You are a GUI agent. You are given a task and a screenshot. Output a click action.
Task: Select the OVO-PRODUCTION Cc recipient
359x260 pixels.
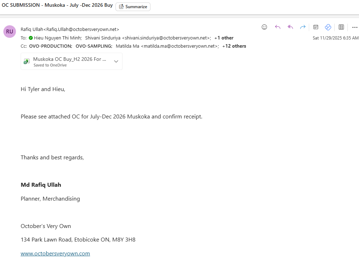(x=51, y=46)
